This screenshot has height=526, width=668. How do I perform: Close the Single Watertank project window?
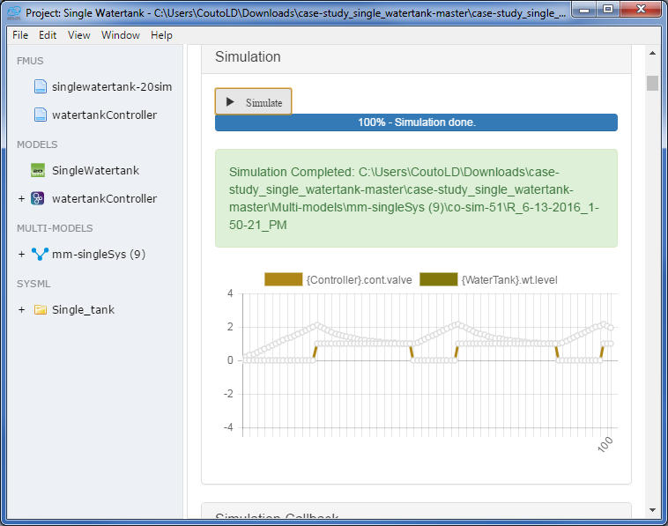[641, 10]
